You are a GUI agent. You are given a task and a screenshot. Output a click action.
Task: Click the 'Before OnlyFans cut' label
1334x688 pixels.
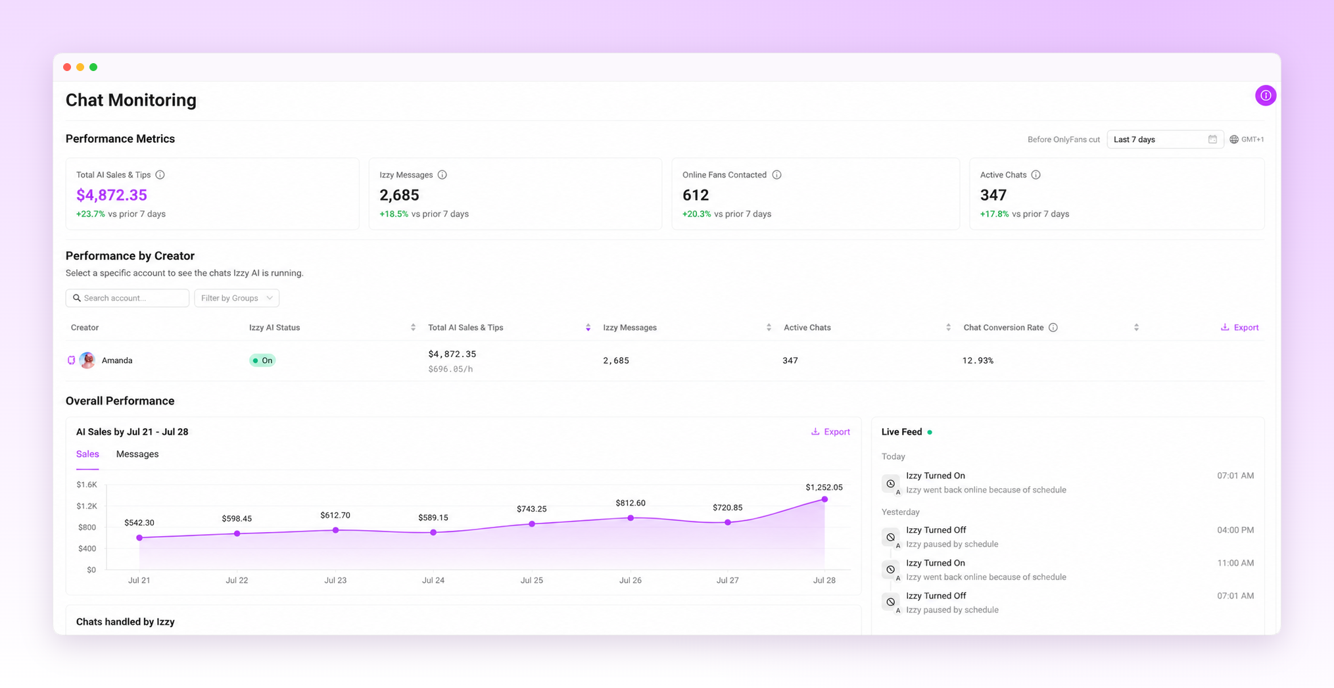pyautogui.click(x=1063, y=139)
